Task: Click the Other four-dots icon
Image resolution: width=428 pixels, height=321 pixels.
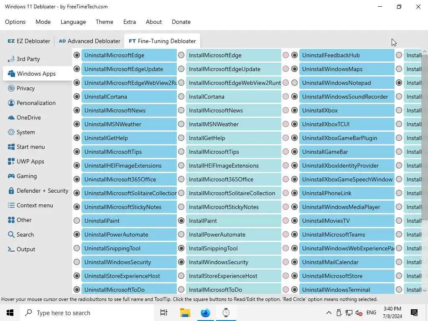Action: point(11,220)
